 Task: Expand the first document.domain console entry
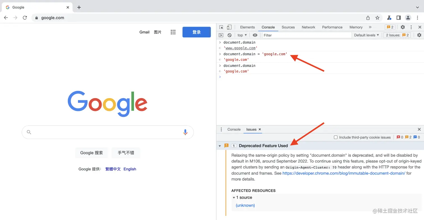click(220, 42)
